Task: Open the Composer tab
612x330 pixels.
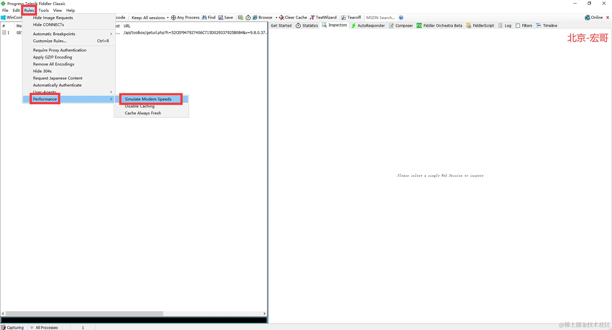Action: 401,25
